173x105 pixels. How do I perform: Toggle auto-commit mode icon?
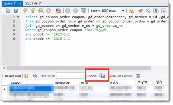(83, 11)
